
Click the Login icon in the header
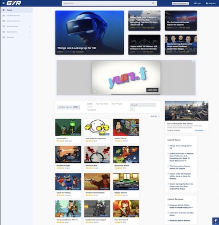pyautogui.click(x=195, y=4)
